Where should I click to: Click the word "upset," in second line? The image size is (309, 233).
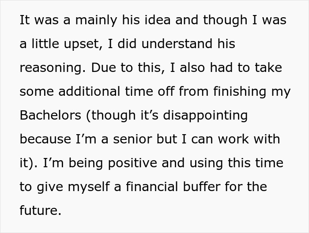click(83, 44)
